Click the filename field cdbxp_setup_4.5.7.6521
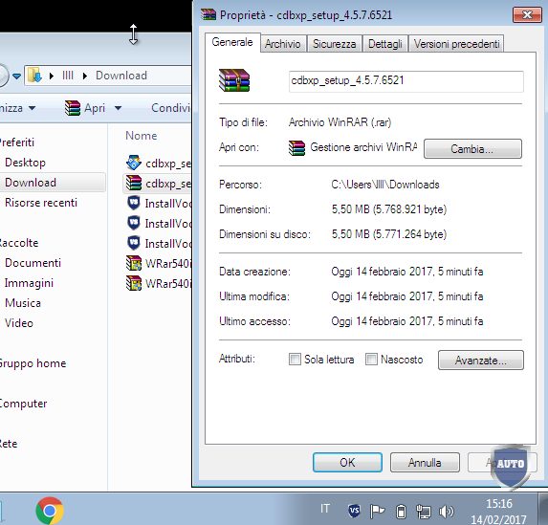 406,81
